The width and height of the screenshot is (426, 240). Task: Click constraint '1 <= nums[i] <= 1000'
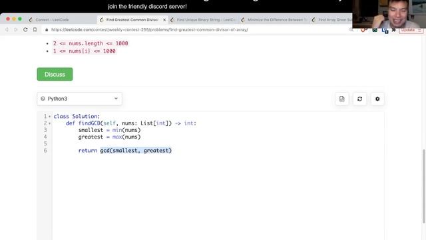[x=85, y=51]
